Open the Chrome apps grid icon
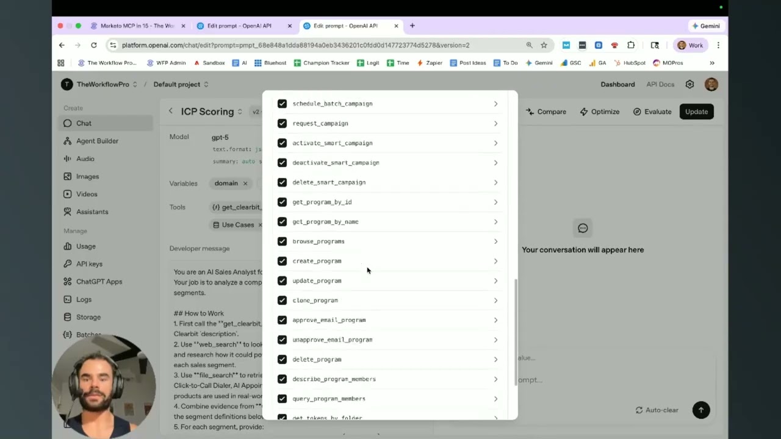781x439 pixels. (61, 63)
